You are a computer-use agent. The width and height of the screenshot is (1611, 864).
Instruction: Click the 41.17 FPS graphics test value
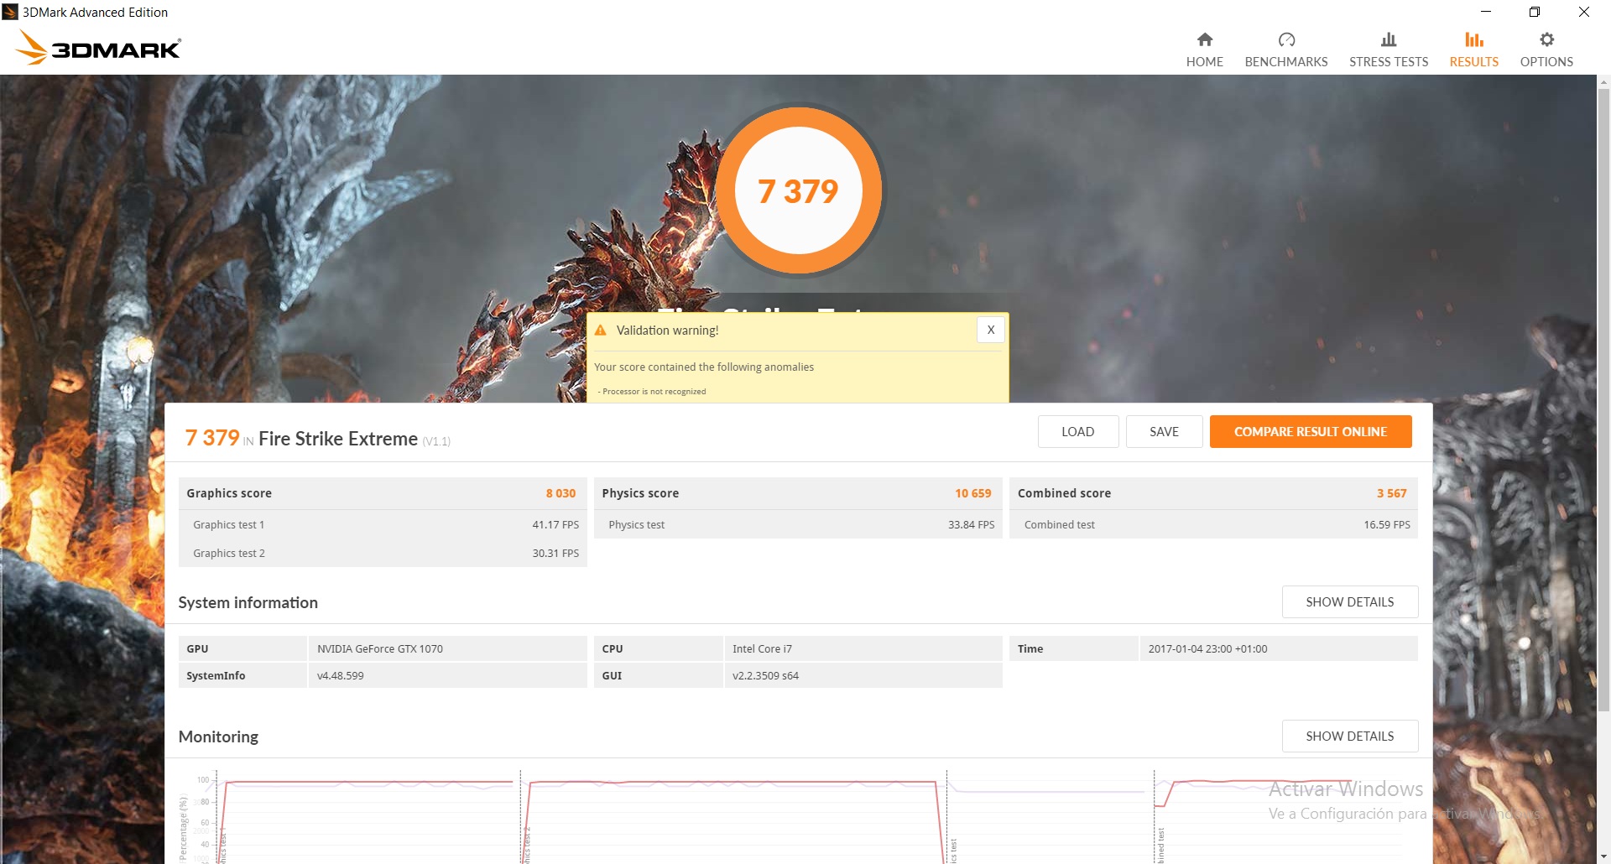click(x=555, y=524)
